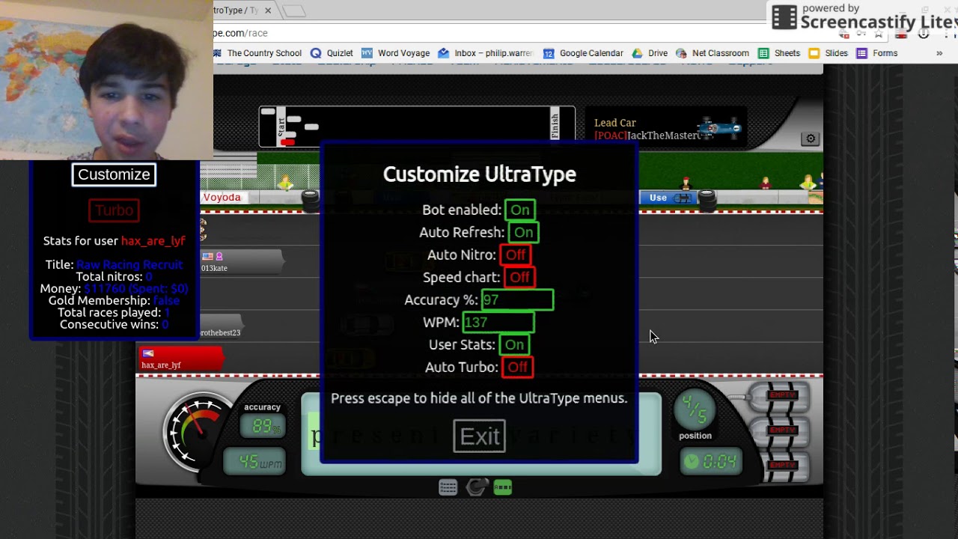Image resolution: width=958 pixels, height=539 pixels.
Task: Open the Forms bookmark
Action: [x=877, y=53]
